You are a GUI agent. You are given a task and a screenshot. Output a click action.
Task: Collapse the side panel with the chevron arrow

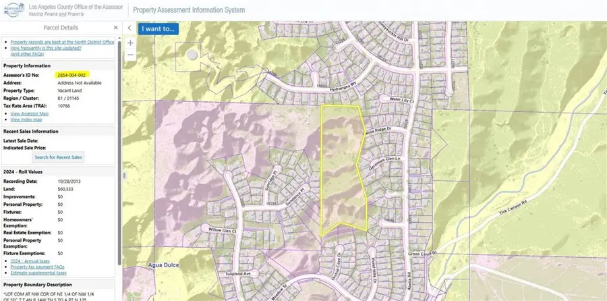(x=129, y=28)
